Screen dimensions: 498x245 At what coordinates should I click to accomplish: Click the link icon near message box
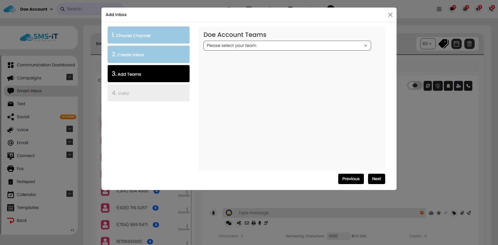(x=446, y=213)
